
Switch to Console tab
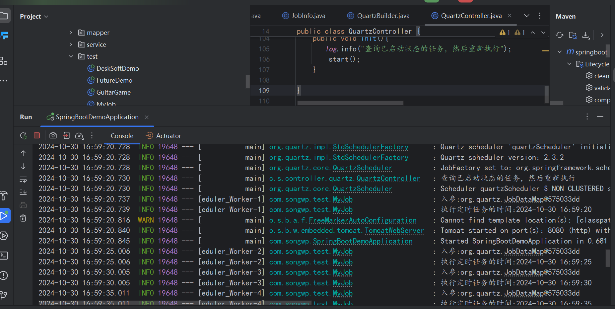point(122,136)
